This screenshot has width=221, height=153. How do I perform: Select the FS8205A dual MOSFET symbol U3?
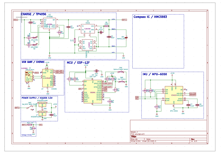(x=88, y=45)
